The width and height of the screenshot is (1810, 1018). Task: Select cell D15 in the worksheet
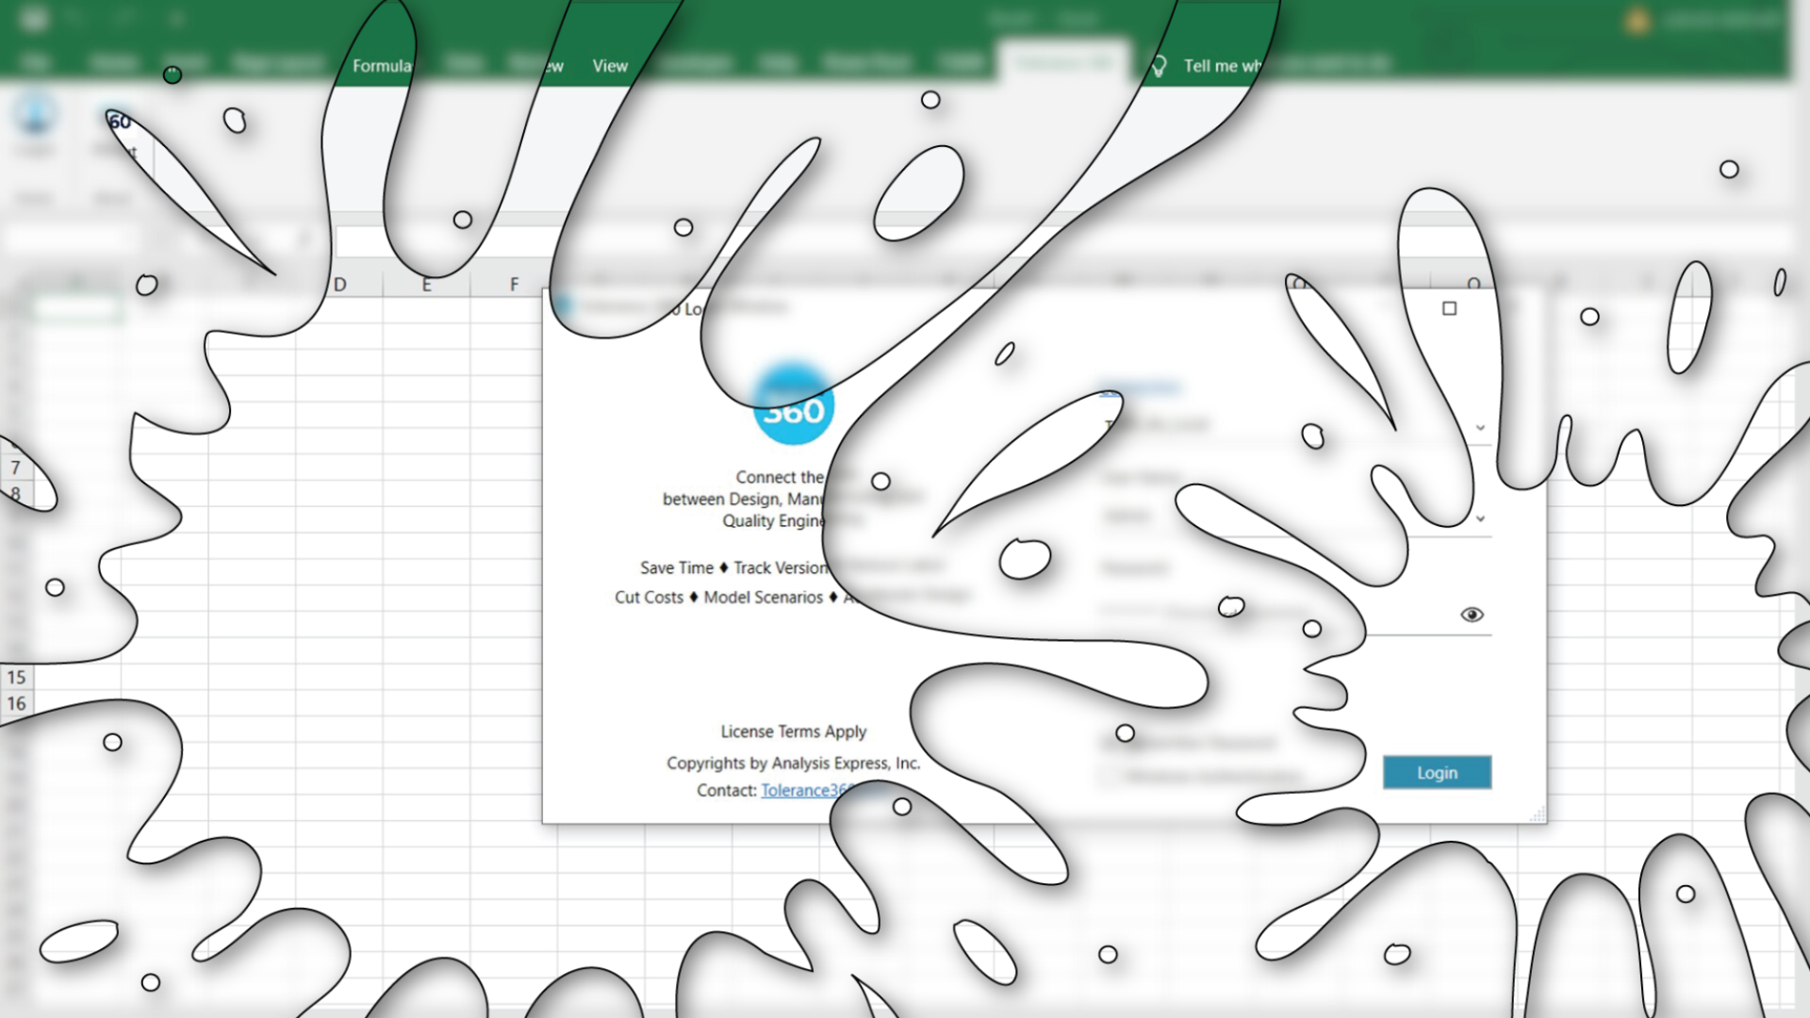339,677
